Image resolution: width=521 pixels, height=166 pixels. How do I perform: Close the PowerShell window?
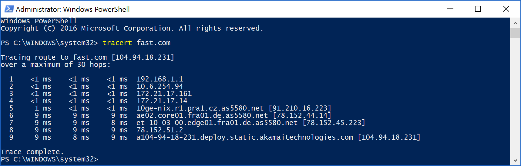[x=506, y=9]
